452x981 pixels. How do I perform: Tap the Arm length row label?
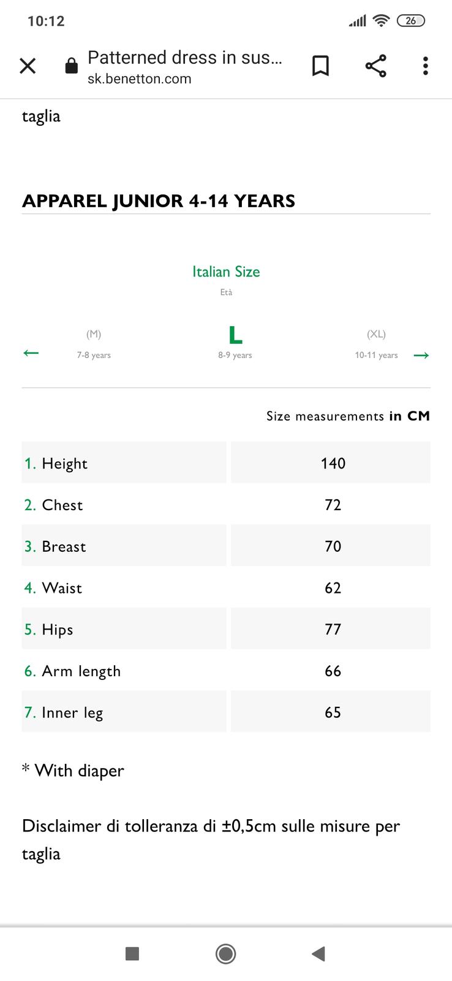81,671
